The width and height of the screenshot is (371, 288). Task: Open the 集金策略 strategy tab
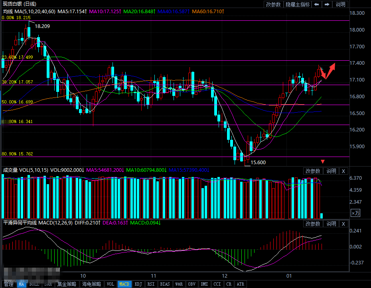tap(67, 284)
